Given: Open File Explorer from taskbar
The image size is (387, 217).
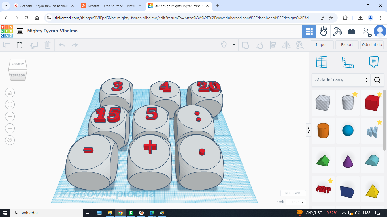Looking at the screenshot, I should pyautogui.click(x=110, y=213).
